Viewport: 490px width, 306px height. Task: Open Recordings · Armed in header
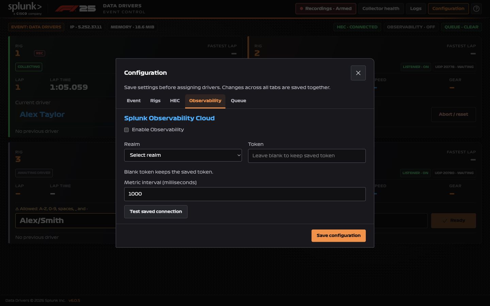pos(326,8)
